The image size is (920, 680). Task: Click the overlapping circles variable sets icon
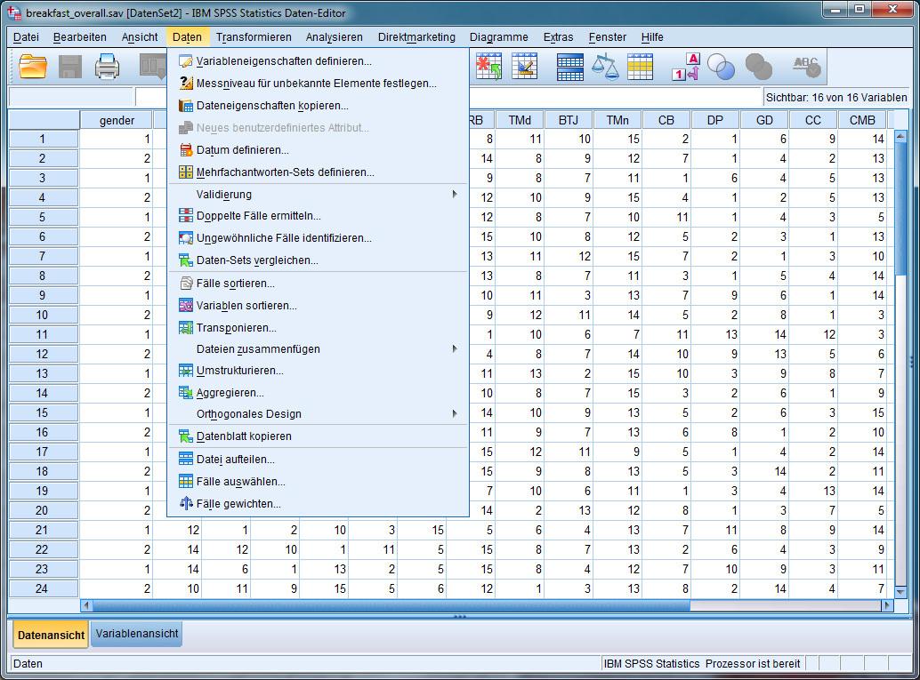(x=722, y=67)
